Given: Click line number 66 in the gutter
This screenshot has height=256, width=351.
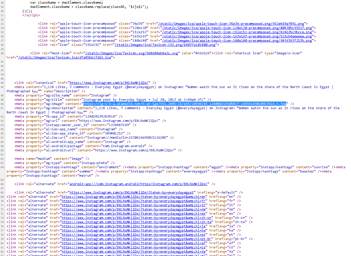Looking at the screenshot, I should pos(3,184).
